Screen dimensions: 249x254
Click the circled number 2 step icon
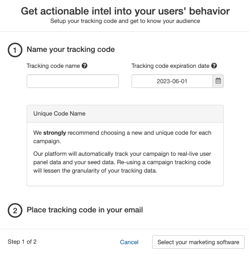point(15,210)
